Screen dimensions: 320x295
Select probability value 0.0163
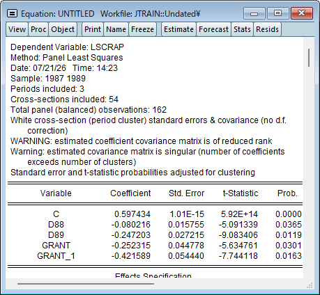click(289, 256)
